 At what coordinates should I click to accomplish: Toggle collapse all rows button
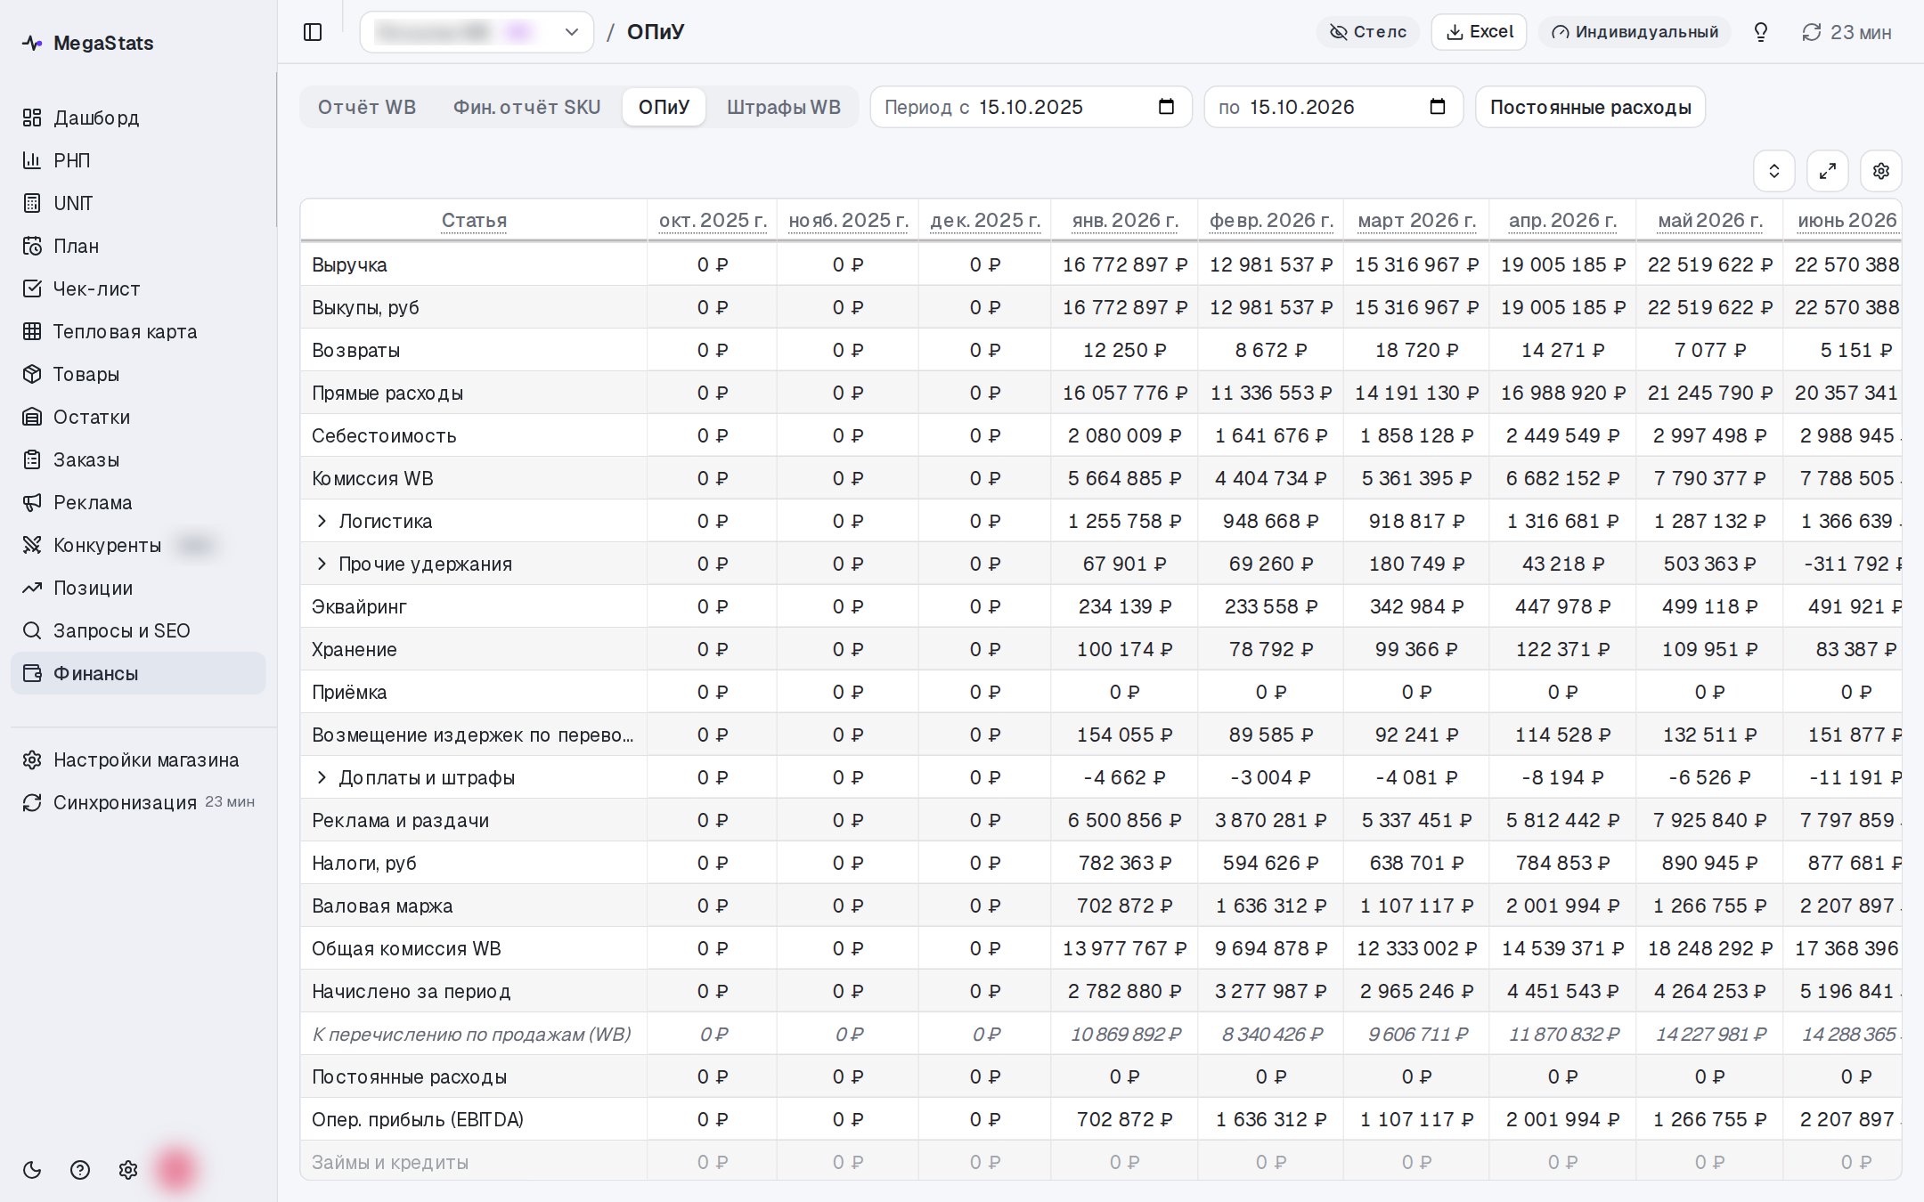click(x=1773, y=171)
